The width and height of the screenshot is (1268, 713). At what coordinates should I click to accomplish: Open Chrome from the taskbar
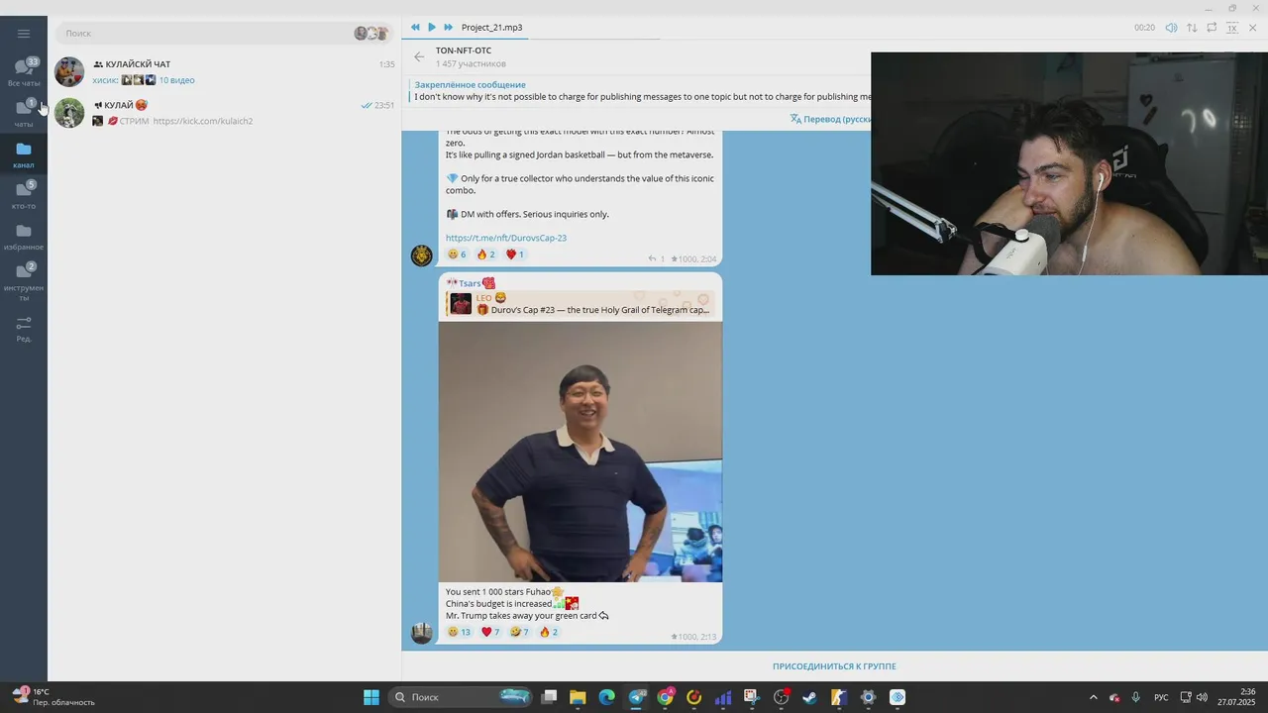pyautogui.click(x=665, y=697)
